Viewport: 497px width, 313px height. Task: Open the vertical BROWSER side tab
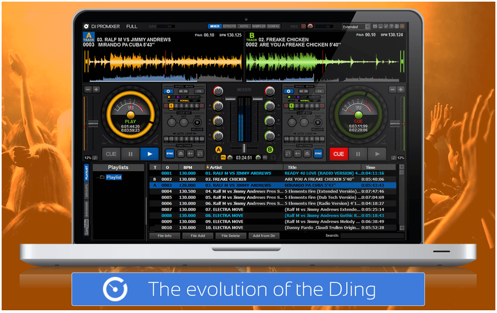click(87, 209)
